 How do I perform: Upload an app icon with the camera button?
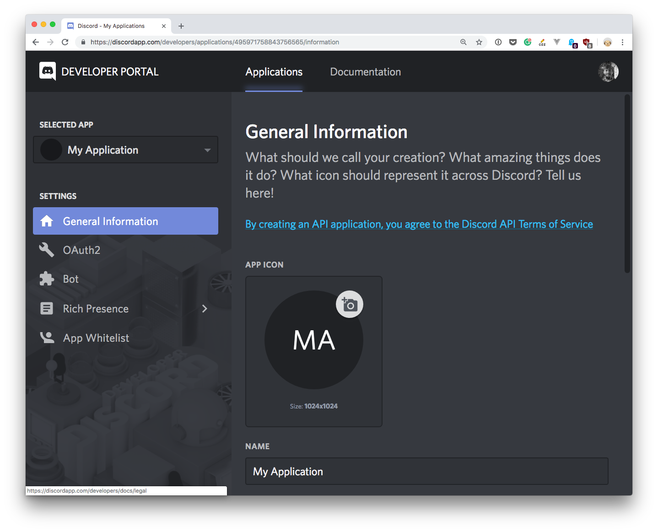pyautogui.click(x=350, y=304)
